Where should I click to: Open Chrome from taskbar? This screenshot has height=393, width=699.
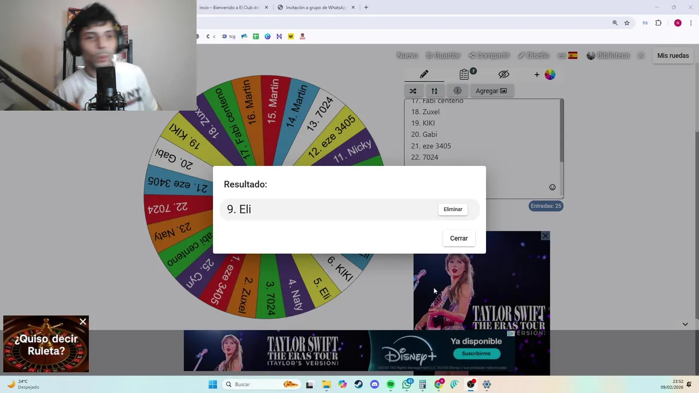click(x=439, y=384)
